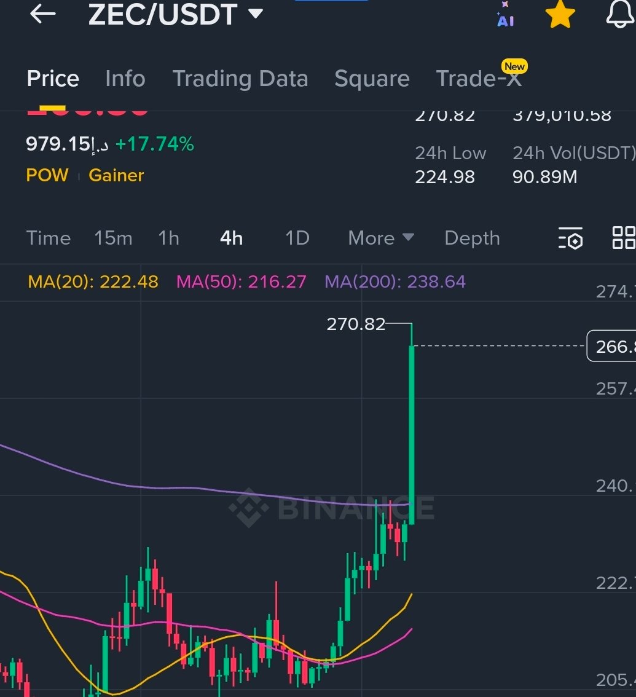The image size is (636, 697).
Task: Tap the 270.82 chart high label
Action: [356, 324]
